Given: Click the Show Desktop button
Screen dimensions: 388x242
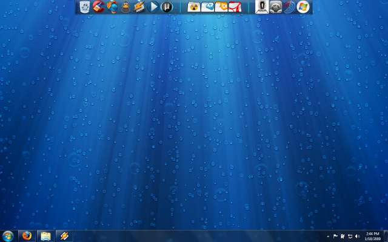Looking at the screenshot, I should coord(386,236).
